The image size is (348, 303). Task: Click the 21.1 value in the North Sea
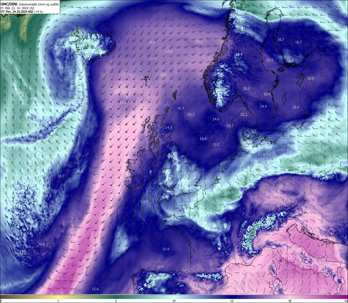[216, 145]
